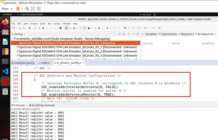Click the hammer Build icon
Viewport: 218px width, 140px height.
pos(125,28)
